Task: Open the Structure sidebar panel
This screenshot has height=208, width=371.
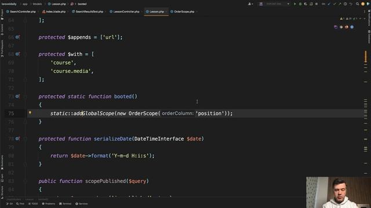Action: tap(2, 192)
